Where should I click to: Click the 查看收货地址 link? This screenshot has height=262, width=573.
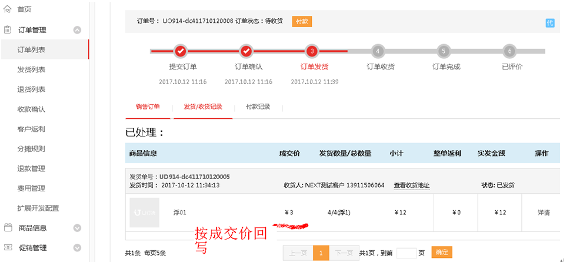coord(411,185)
